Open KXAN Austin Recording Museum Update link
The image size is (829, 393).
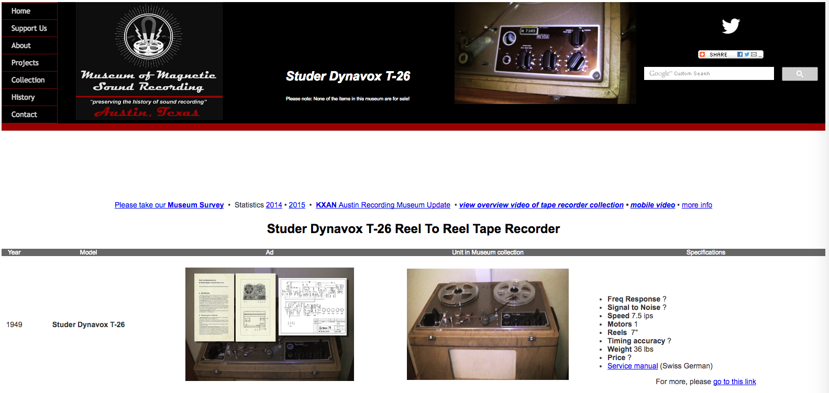(x=383, y=205)
